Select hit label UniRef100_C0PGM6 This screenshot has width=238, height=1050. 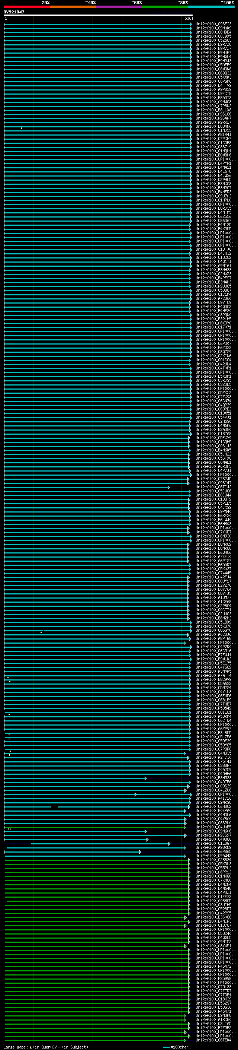pyautogui.click(x=213, y=82)
